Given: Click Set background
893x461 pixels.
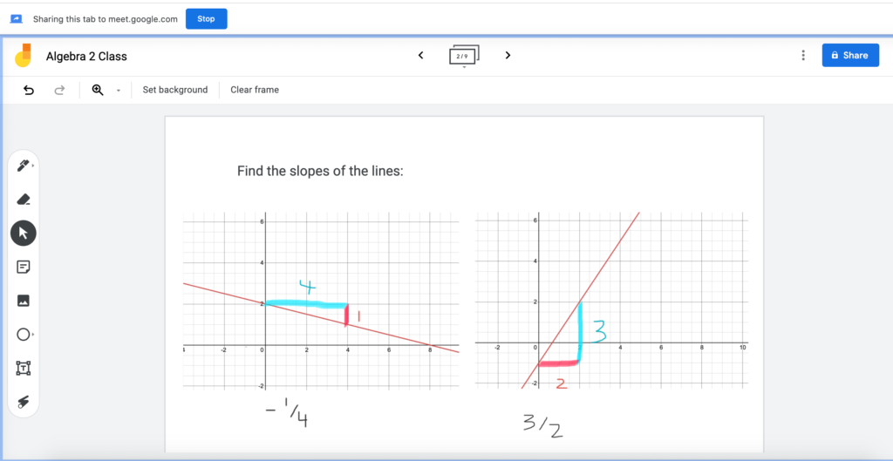Looking at the screenshot, I should [x=174, y=90].
